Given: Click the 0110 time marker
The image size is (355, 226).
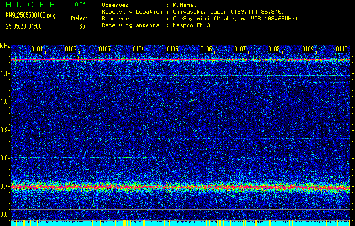Looking at the screenshot, I should (341, 49).
